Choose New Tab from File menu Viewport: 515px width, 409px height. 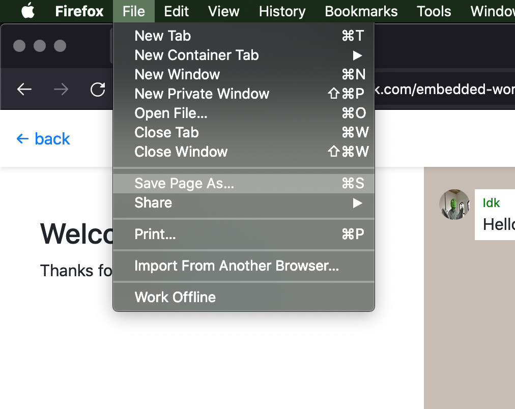coord(244,36)
